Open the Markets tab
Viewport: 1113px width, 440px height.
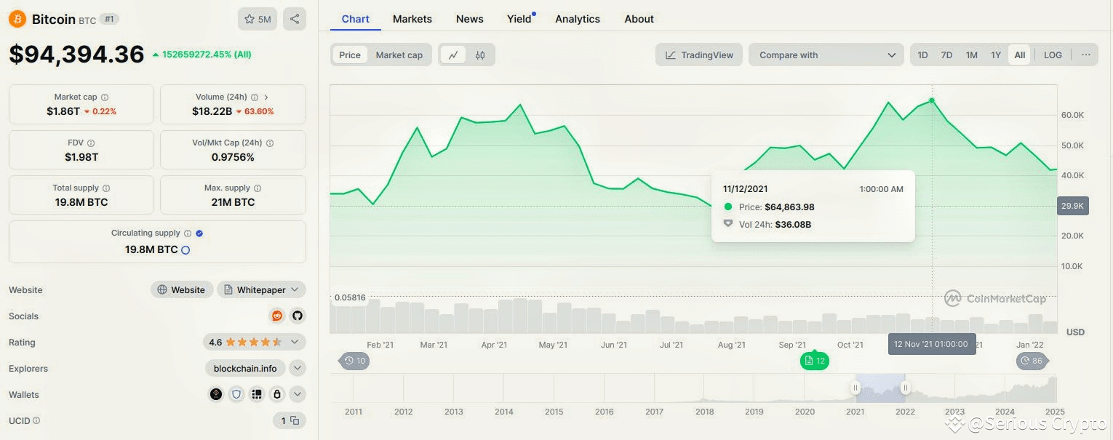click(x=412, y=19)
